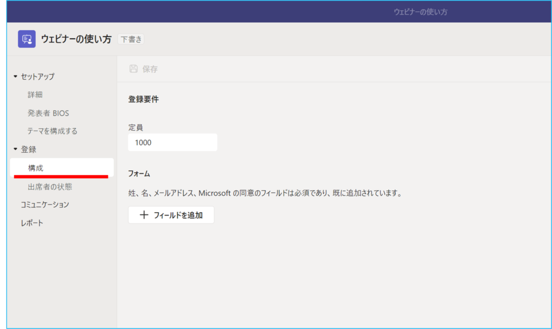Select 発表者 BIOS in the sidebar
Viewport: 552px width, 329px height.
point(48,113)
